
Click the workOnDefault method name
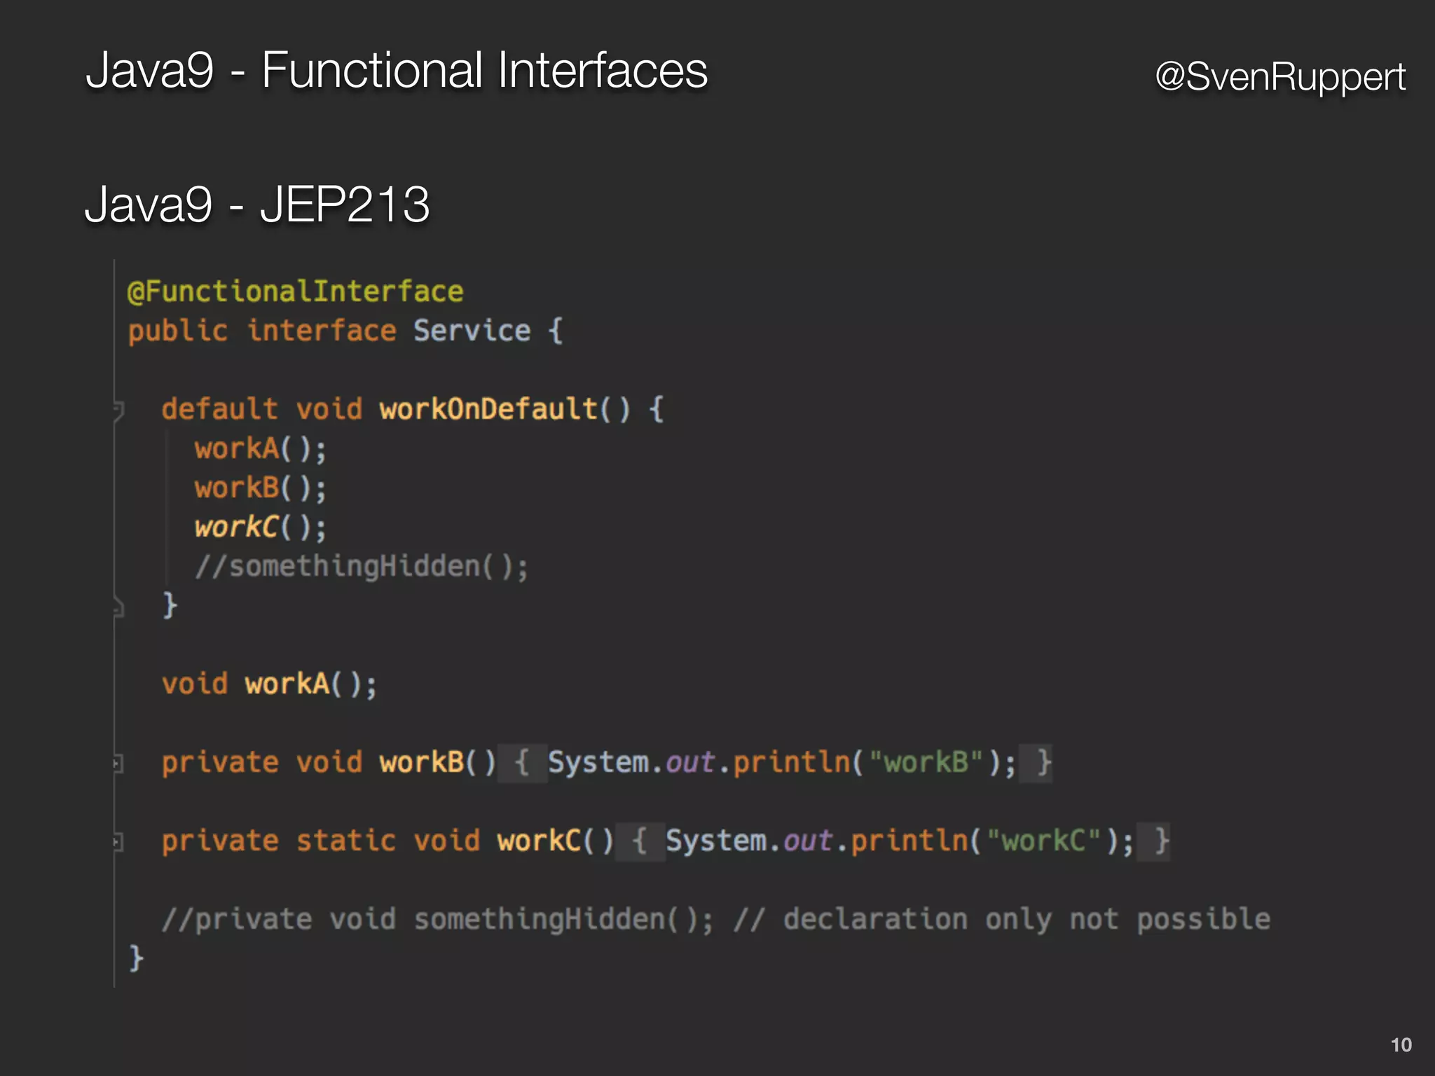click(x=488, y=410)
